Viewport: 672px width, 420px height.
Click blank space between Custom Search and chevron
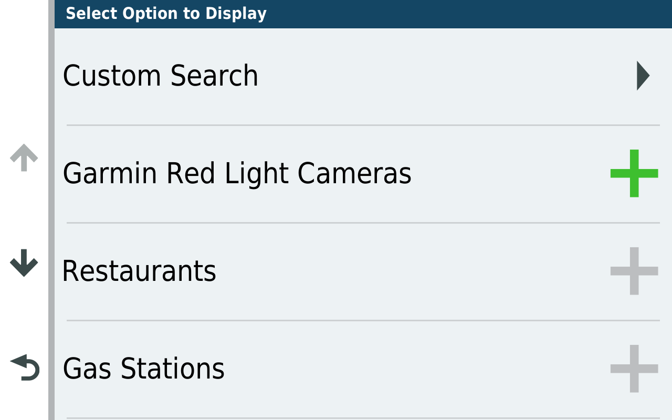tap(446, 76)
